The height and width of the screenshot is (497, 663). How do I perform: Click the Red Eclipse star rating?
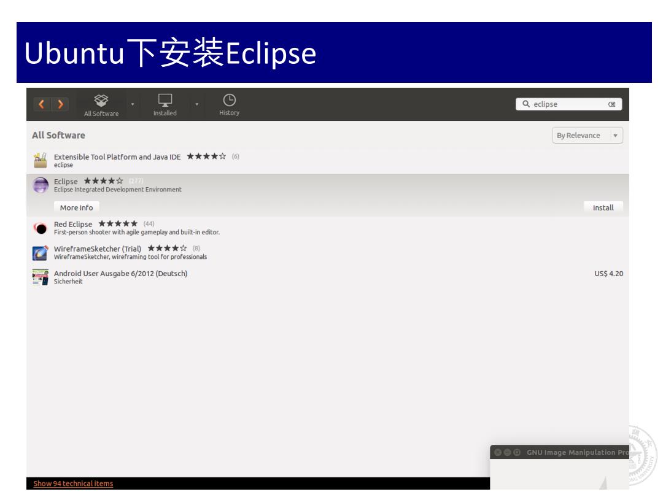point(118,223)
